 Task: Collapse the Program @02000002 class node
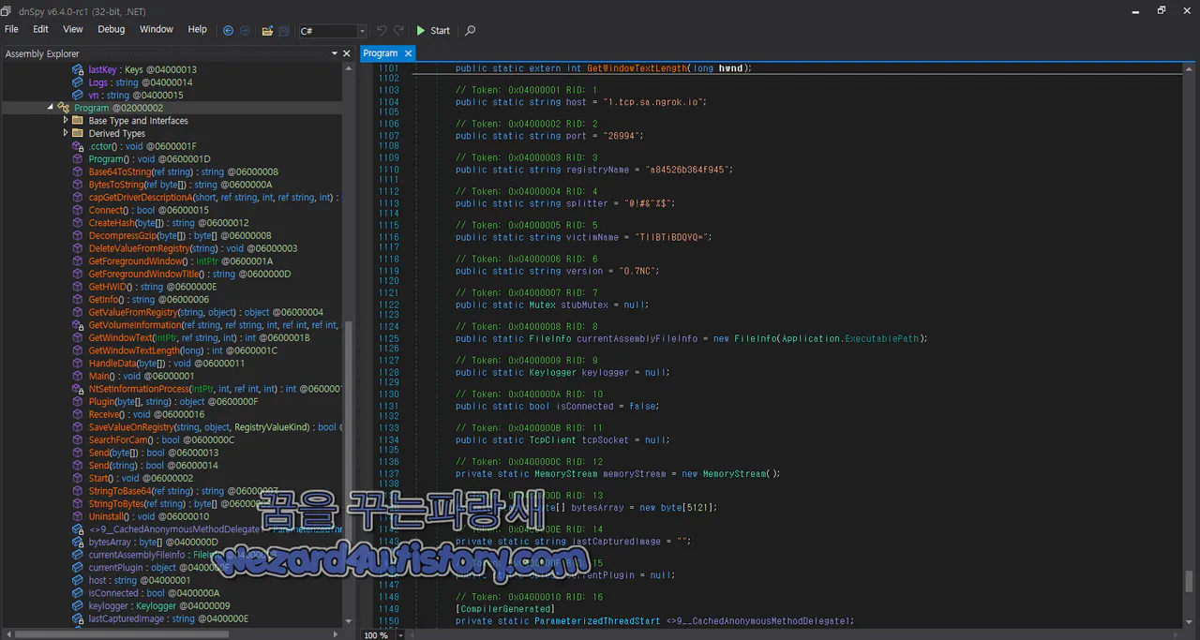52,108
